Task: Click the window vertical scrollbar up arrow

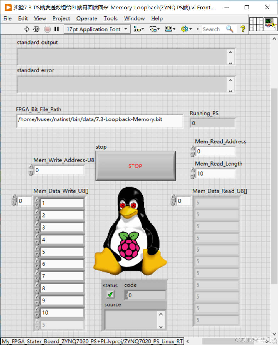Action: coord(274,39)
